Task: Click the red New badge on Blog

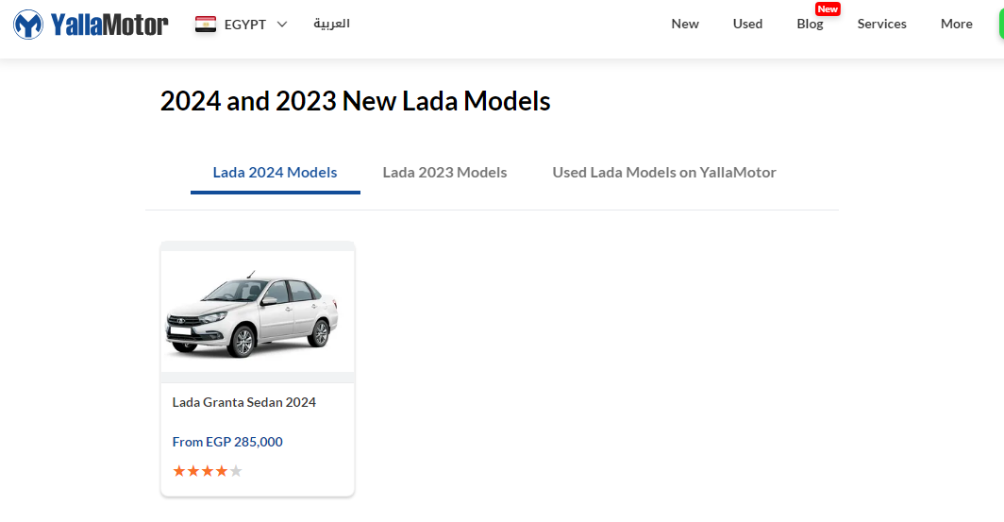Action: (x=828, y=8)
